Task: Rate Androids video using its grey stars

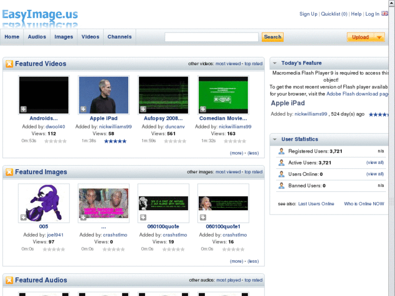Action: point(55,141)
